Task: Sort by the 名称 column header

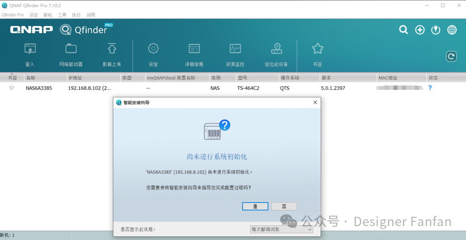Action: point(45,78)
